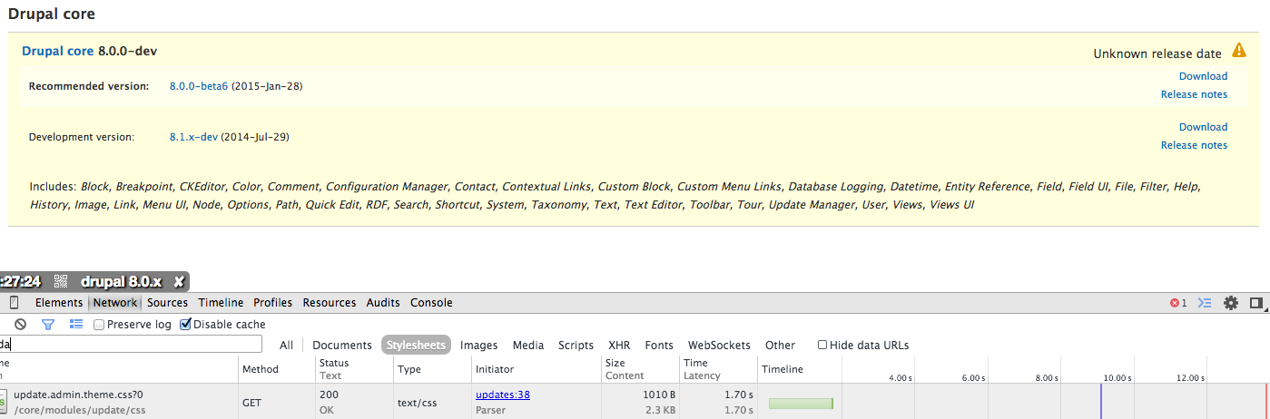The height and width of the screenshot is (419, 1270).
Task: Enable the Preserve log checkbox
Action: coord(99,325)
